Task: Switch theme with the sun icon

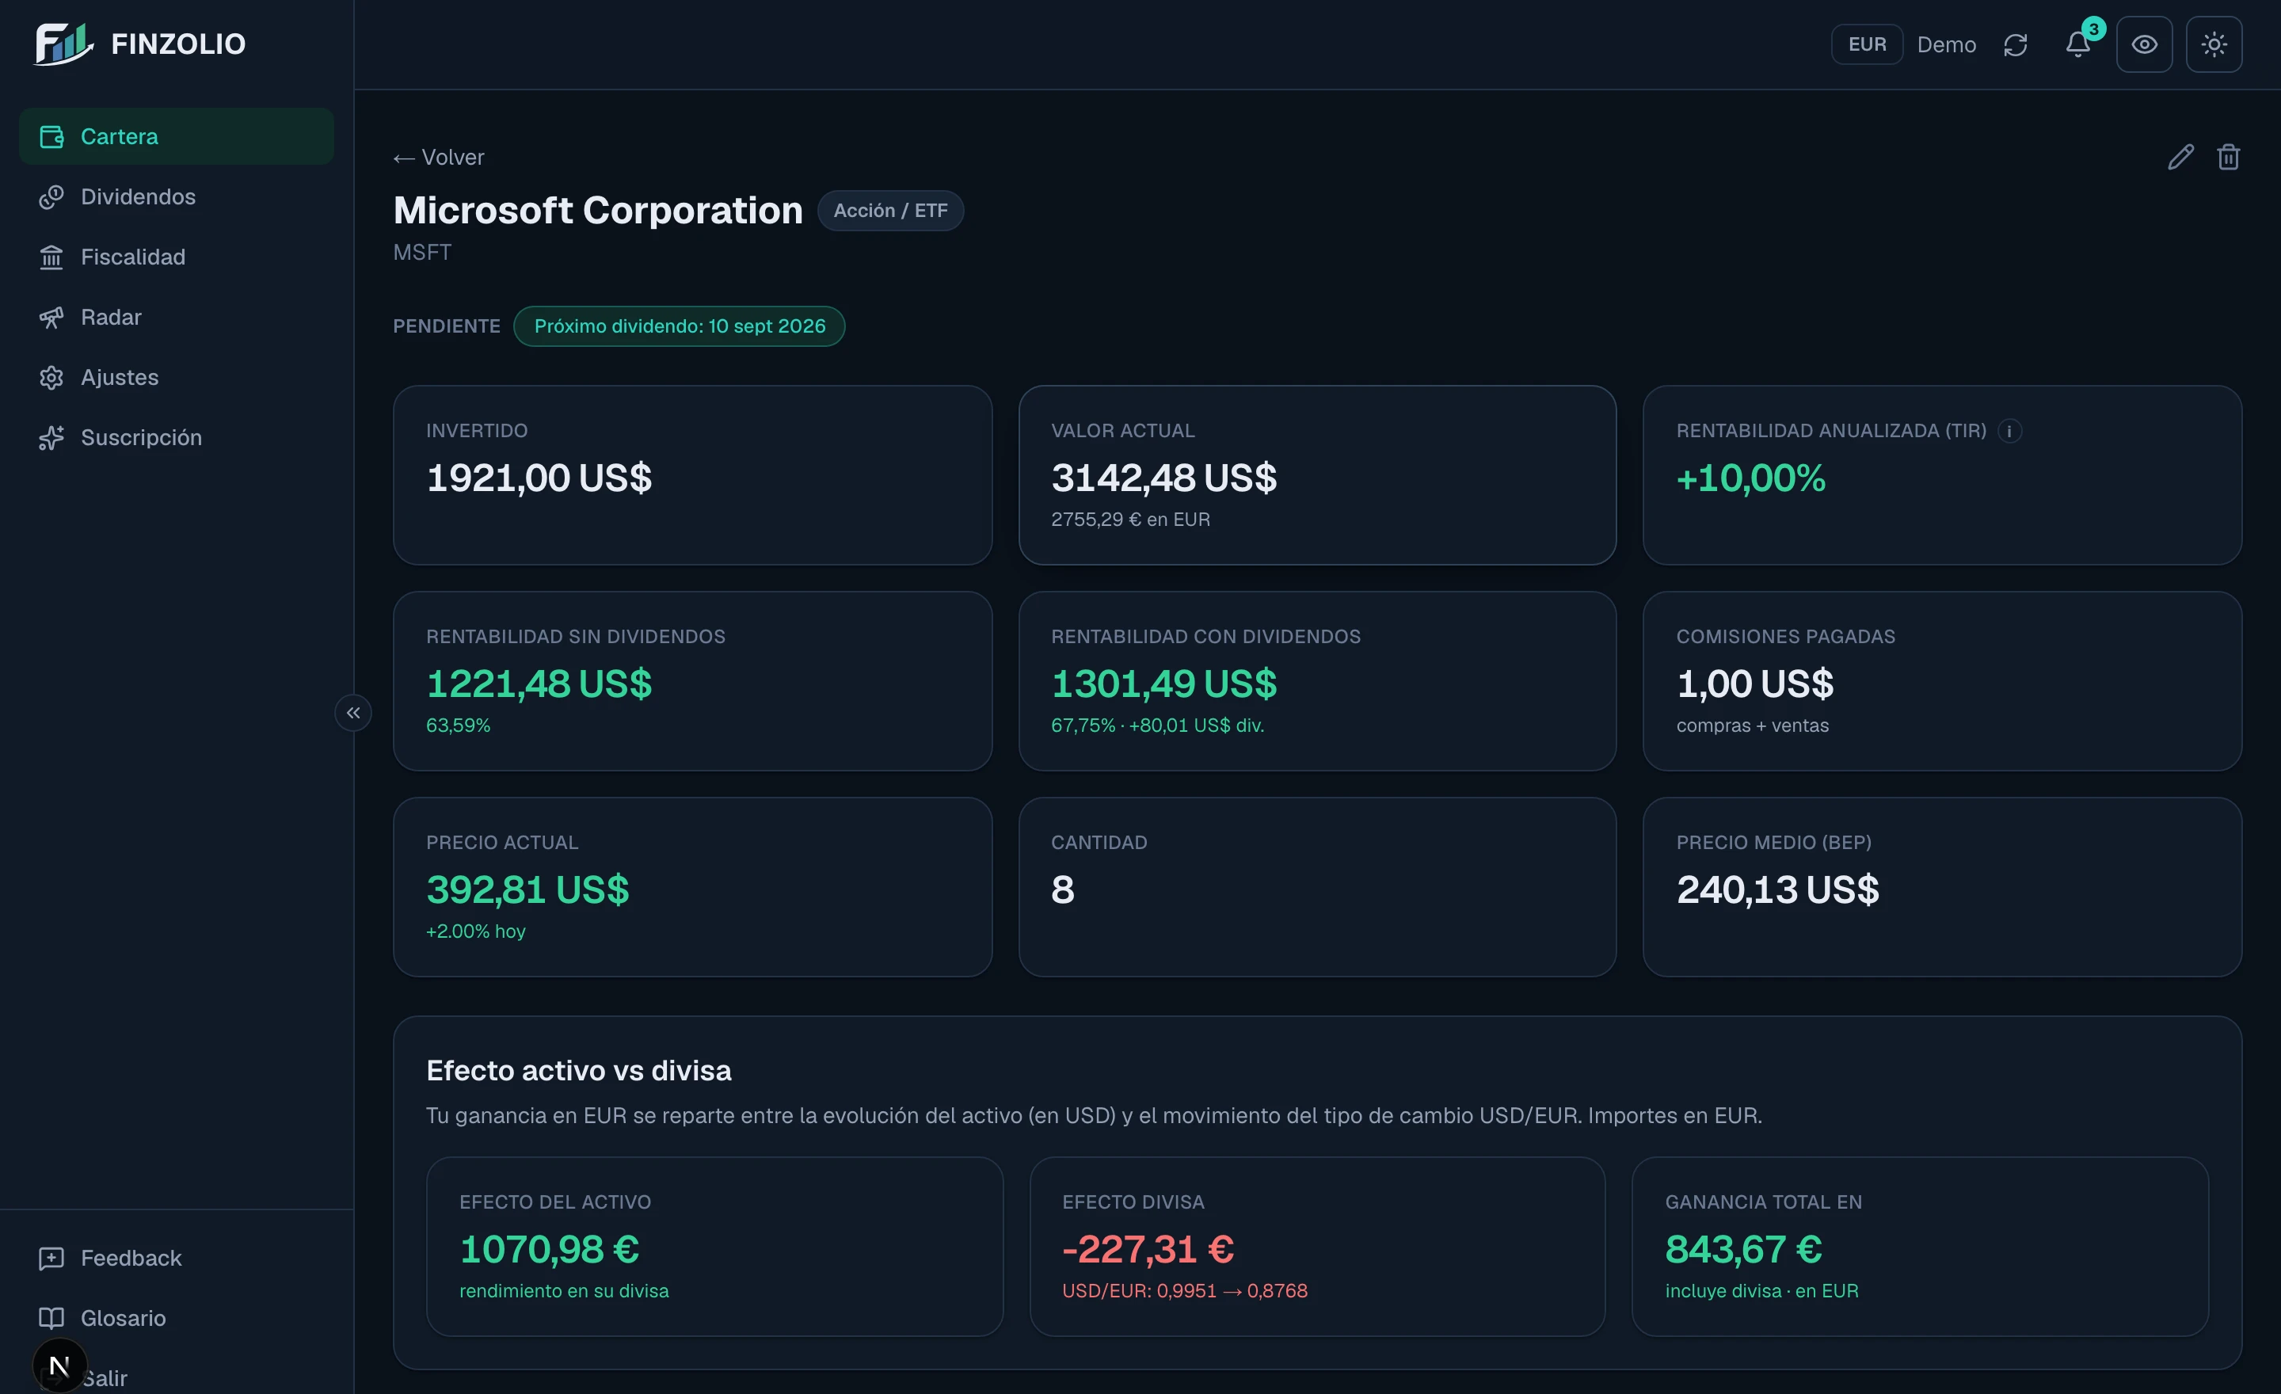Action: pos(2214,44)
